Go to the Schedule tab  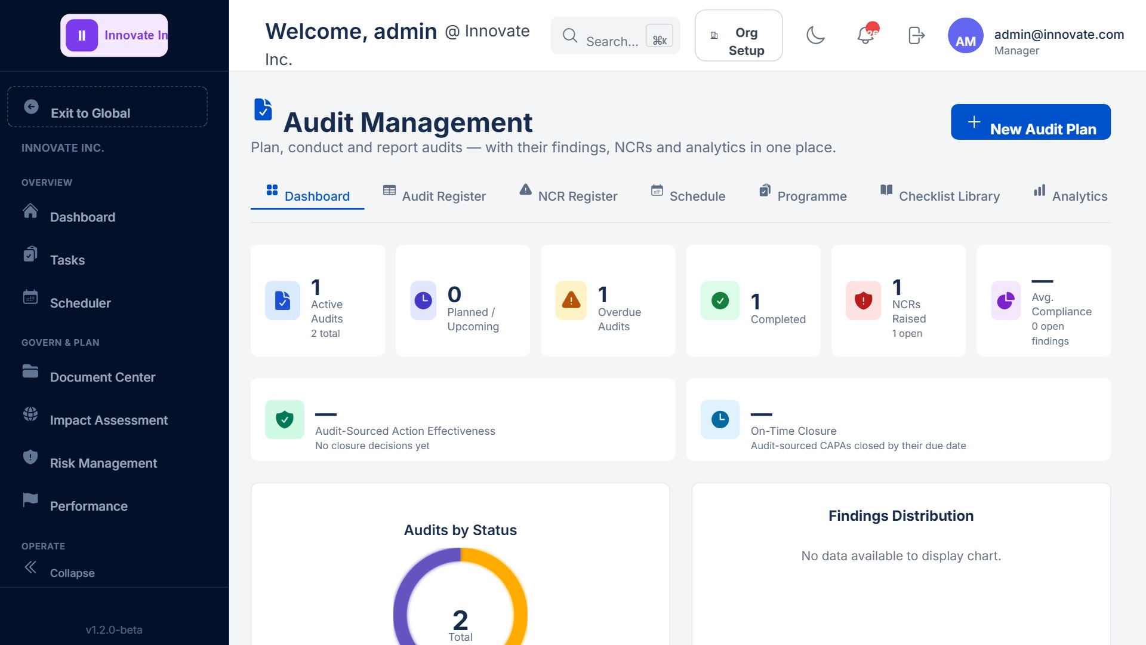[688, 196]
